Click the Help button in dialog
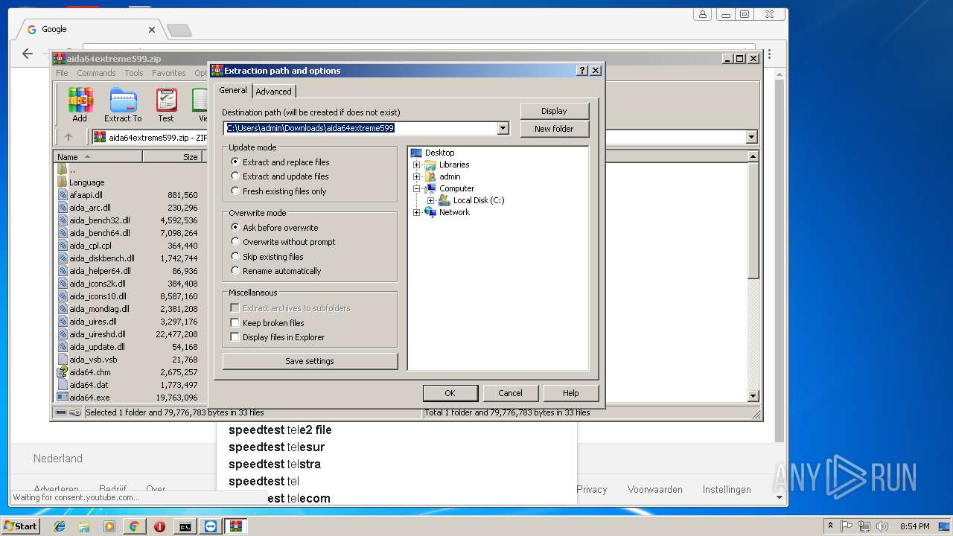953x536 pixels. (571, 393)
